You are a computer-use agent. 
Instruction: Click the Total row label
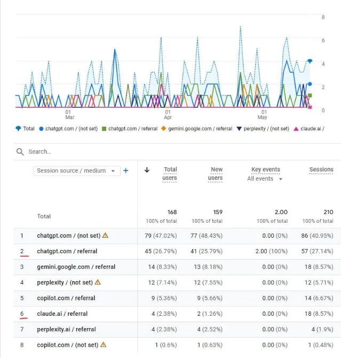click(x=44, y=216)
